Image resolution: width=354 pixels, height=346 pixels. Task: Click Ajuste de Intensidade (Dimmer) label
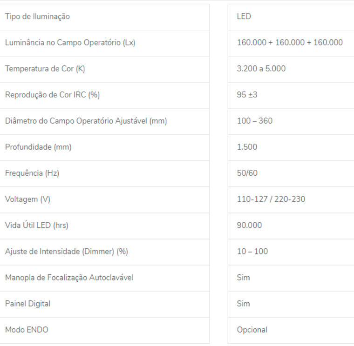click(x=67, y=252)
